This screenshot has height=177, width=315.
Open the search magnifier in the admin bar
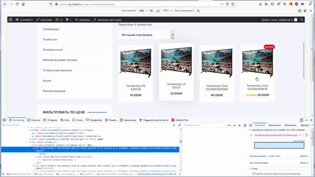[x=302, y=20]
